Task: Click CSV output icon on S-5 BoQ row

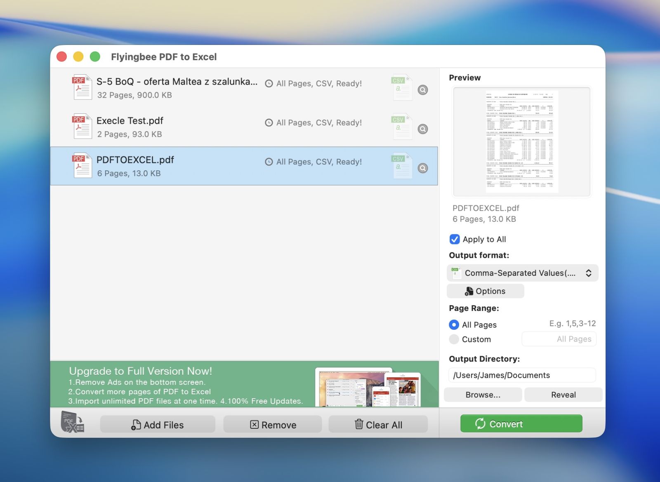Action: [x=401, y=87]
